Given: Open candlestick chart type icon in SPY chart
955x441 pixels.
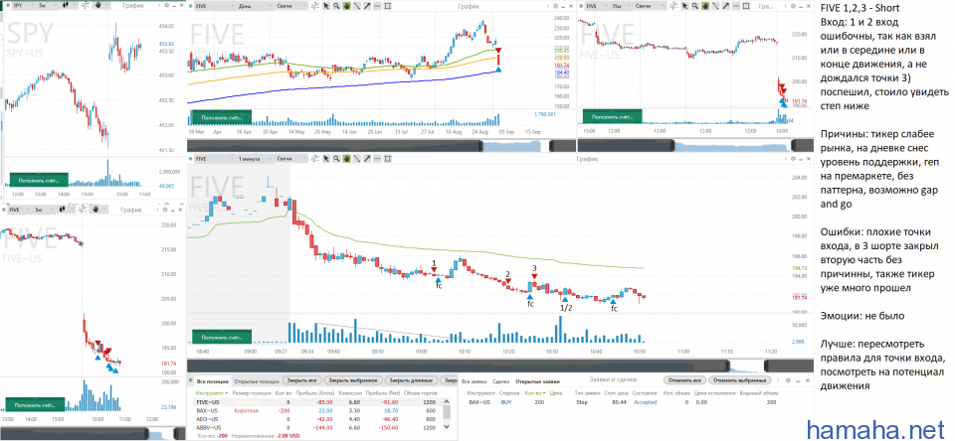Looking at the screenshot, I should click(x=66, y=6).
